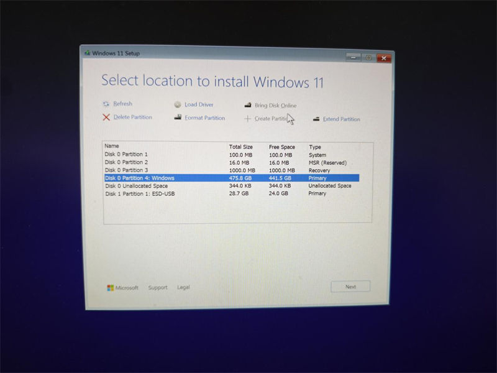The image size is (497, 373).
Task: Click the Free Space column header
Action: 282,147
